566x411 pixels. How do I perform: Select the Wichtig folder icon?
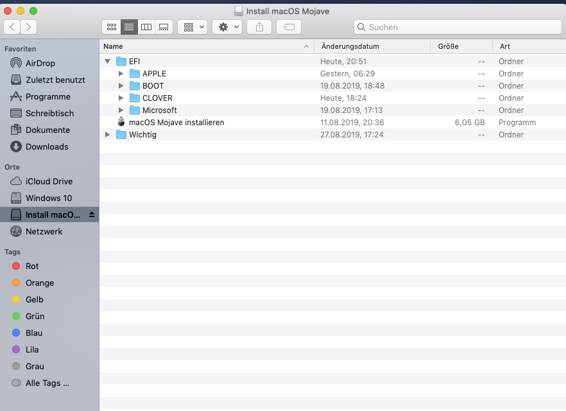tap(121, 135)
